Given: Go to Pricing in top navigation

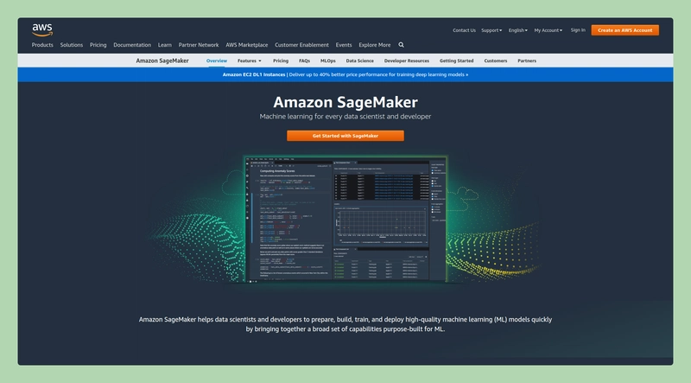Looking at the screenshot, I should click(x=98, y=45).
